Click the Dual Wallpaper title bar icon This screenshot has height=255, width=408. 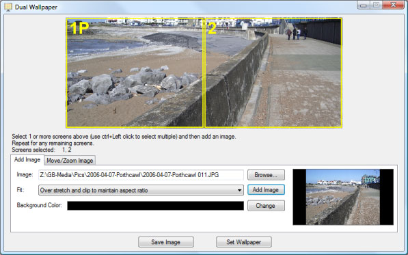click(8, 7)
